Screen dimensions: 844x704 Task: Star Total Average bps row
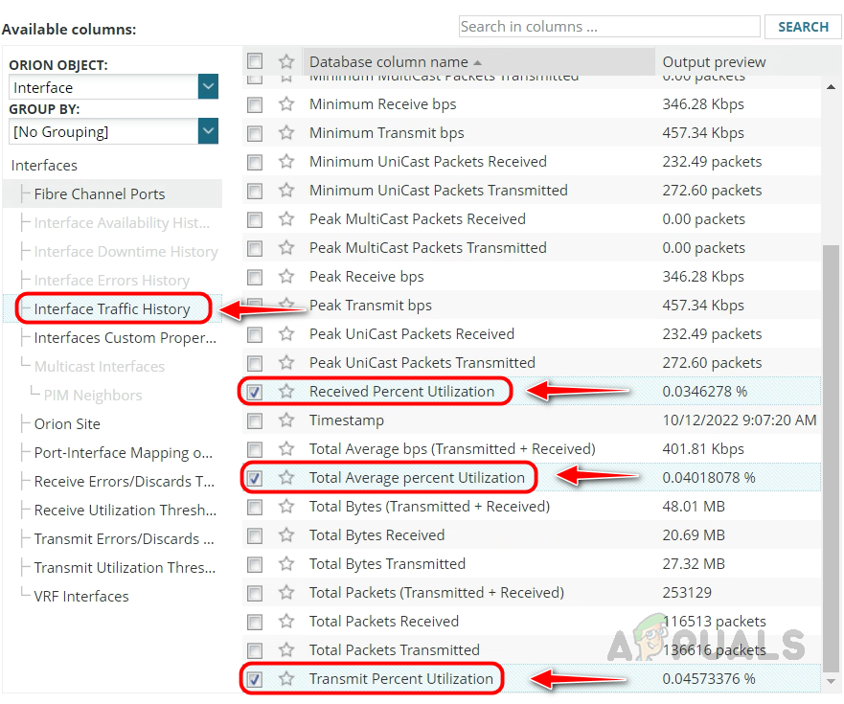[x=286, y=448]
